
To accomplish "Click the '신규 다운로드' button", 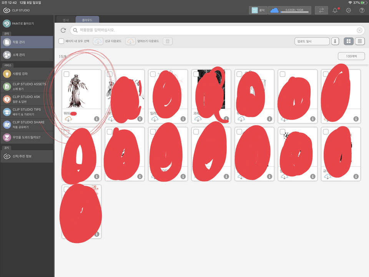I will pyautogui.click(x=108, y=41).
